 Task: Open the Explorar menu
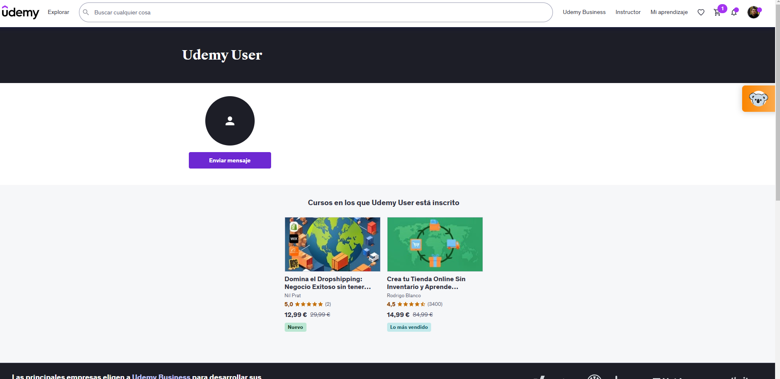[58, 12]
